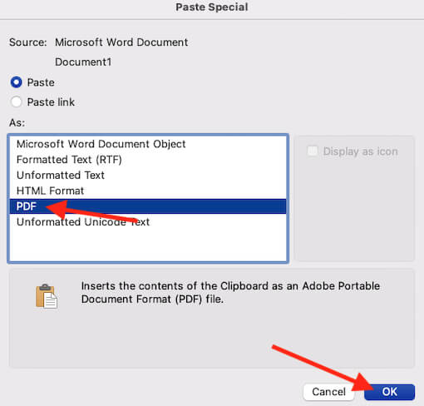
Task: Click the OK button
Action: (x=389, y=392)
